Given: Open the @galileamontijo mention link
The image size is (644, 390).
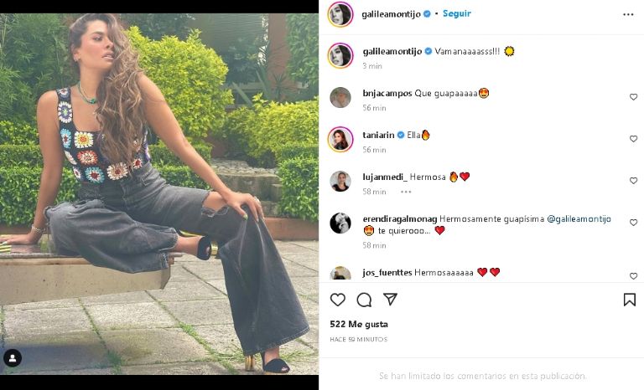Looking at the screenshot, I should pos(579,219).
